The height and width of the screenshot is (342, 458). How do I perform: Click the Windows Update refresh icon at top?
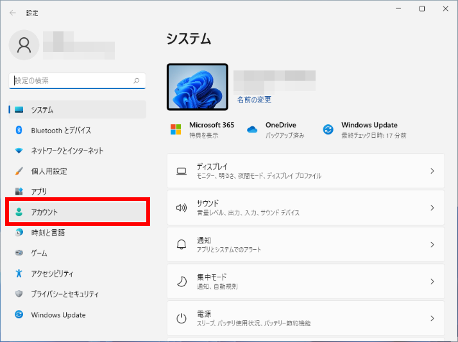pyautogui.click(x=328, y=129)
